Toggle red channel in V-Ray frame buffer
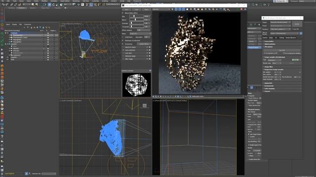The width and height of the screenshot is (316, 177). (176, 9)
